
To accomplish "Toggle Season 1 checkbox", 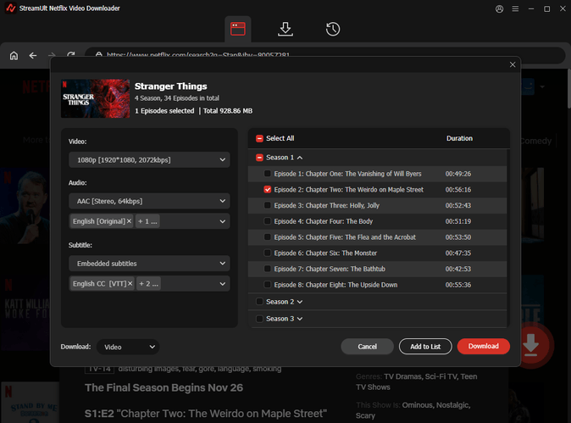I will point(259,158).
